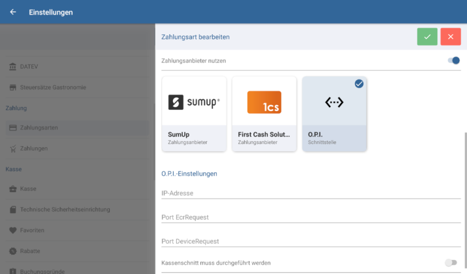Enable Kassenschnitt muss durchgeführt werden toggle
This screenshot has height=274, width=467.
tap(451, 263)
